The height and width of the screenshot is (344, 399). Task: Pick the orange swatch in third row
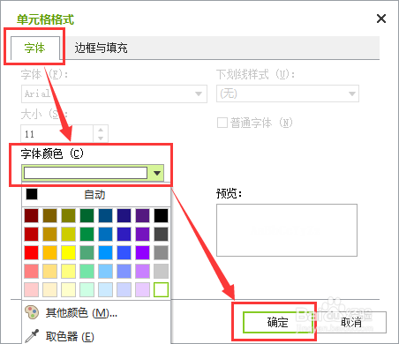50,253
